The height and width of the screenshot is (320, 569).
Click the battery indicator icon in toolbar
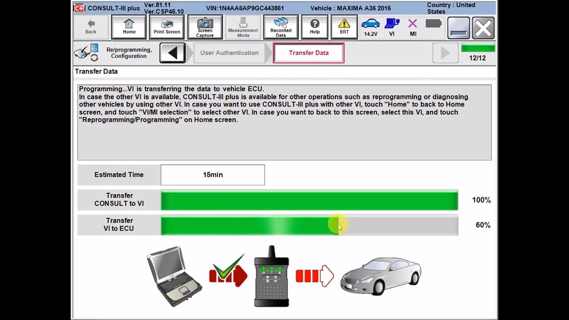point(433,24)
